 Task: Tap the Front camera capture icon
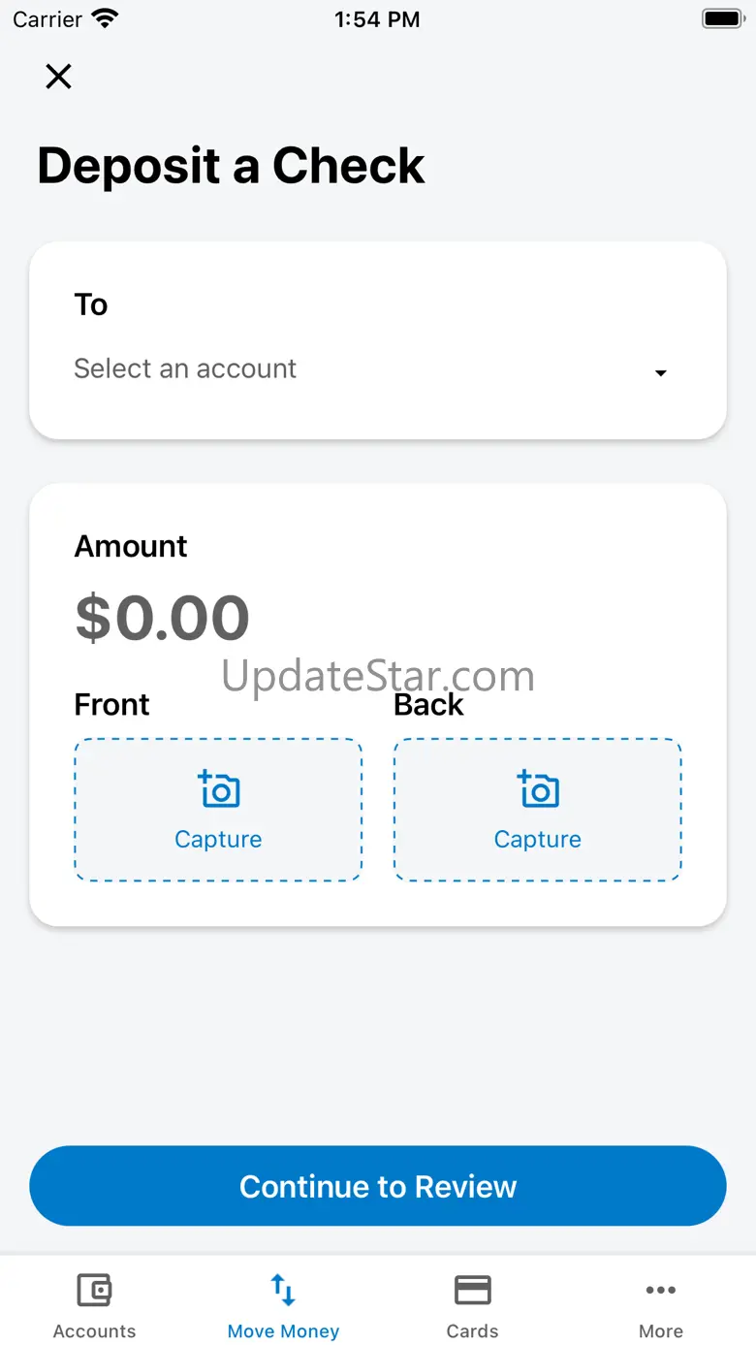click(x=219, y=789)
